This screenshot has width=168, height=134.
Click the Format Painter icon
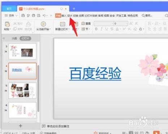[x=28, y=24]
